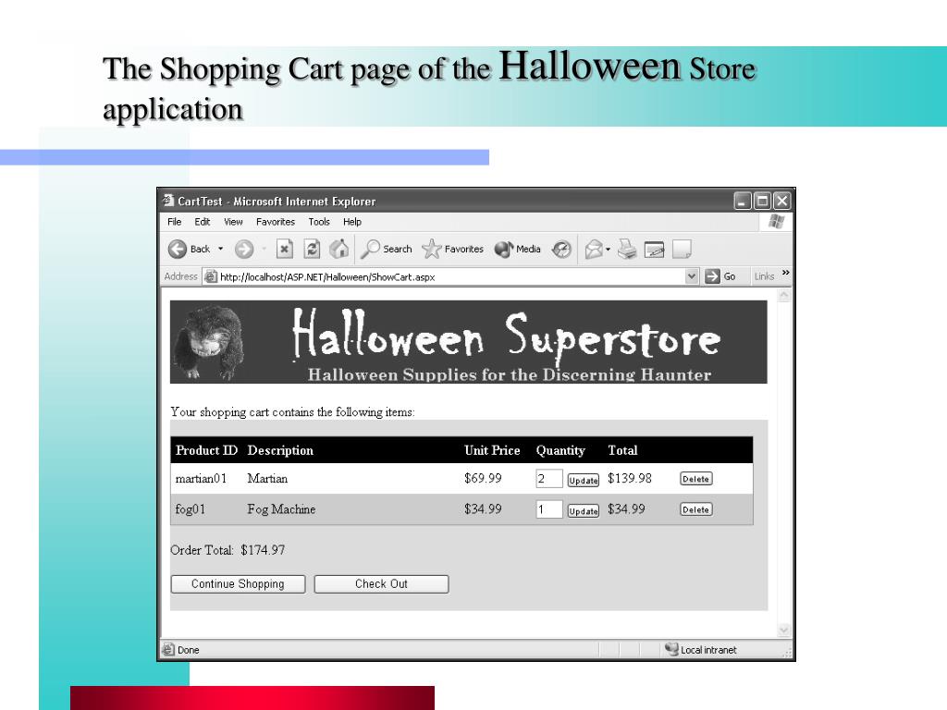
Task: Click Delete button in Martian row
Action: point(695,479)
